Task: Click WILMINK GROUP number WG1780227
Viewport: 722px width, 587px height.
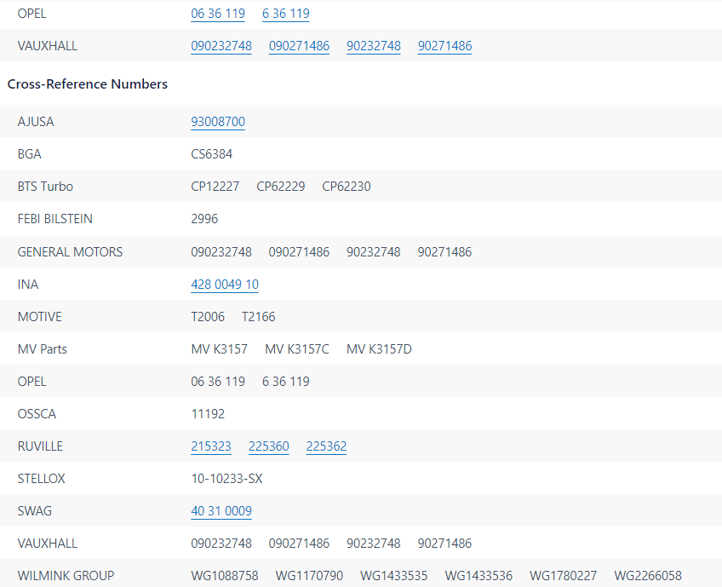Action: coord(563,575)
